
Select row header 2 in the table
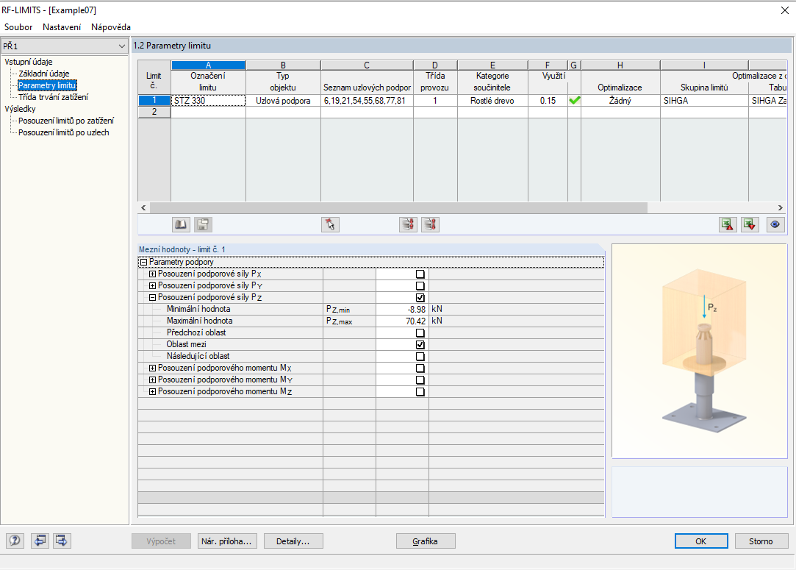(154, 112)
